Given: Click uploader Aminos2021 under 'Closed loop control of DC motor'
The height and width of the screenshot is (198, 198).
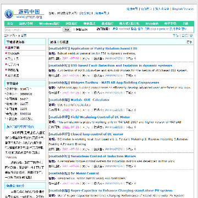Looking at the screenshot, I should click(x=113, y=149).
